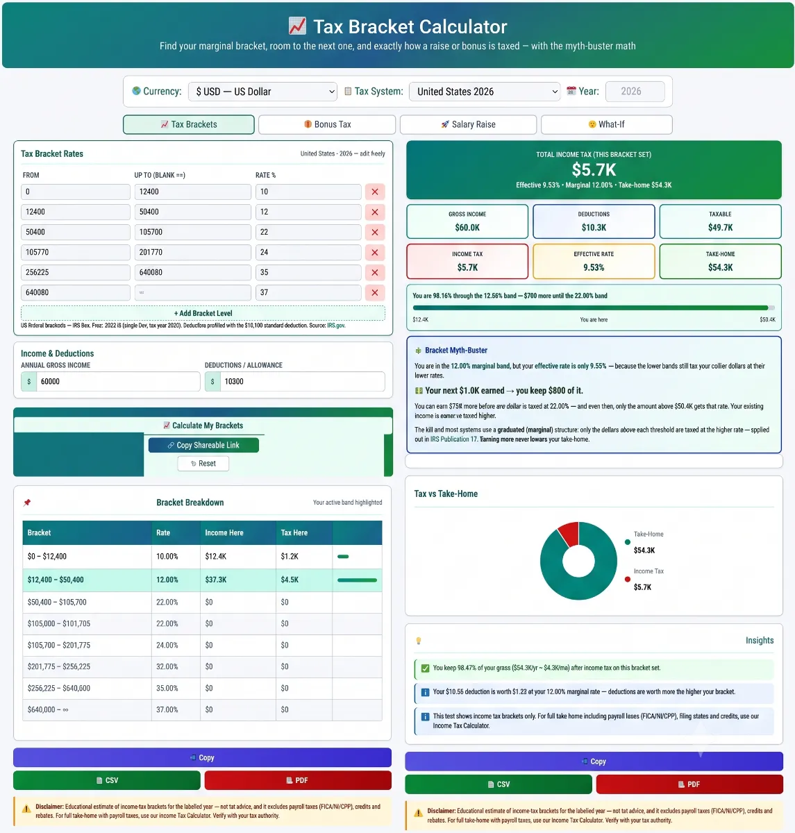Click the Tax Here column header
The image size is (795, 833).
304,532
